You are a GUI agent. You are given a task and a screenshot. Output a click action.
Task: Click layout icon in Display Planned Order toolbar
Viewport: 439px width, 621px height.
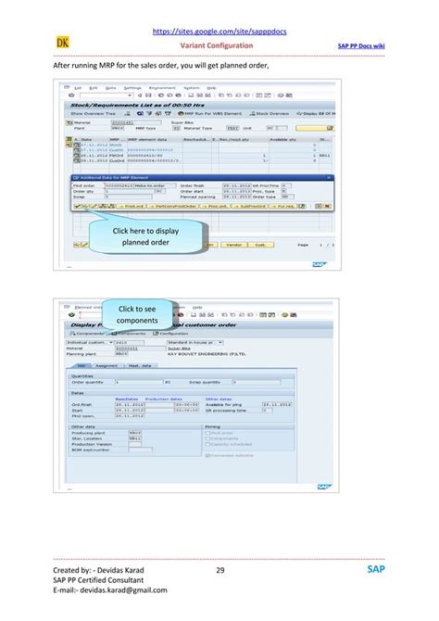click(x=294, y=315)
